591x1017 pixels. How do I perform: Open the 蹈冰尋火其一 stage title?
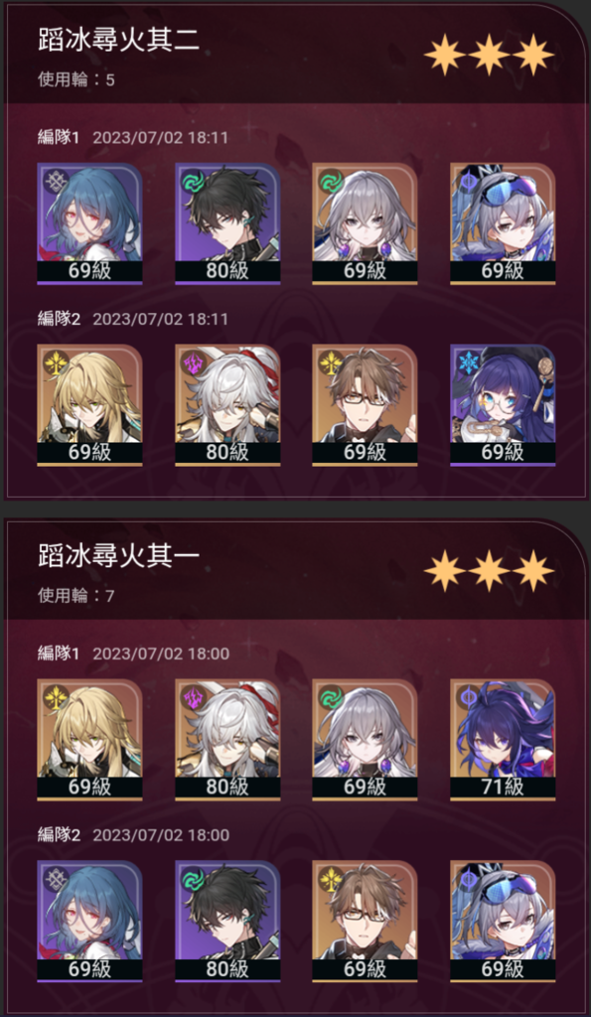[118, 556]
